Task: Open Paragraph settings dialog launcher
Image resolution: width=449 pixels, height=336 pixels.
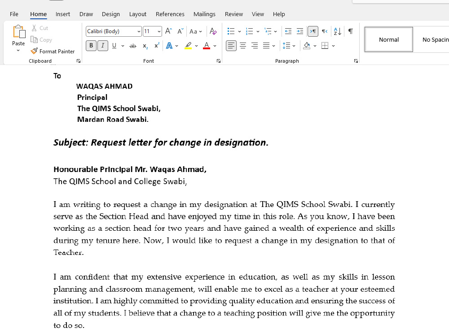Action: (356, 61)
